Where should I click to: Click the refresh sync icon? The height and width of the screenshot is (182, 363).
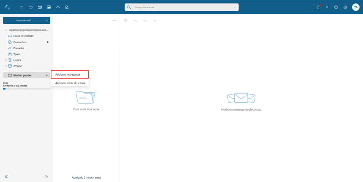pos(327,7)
